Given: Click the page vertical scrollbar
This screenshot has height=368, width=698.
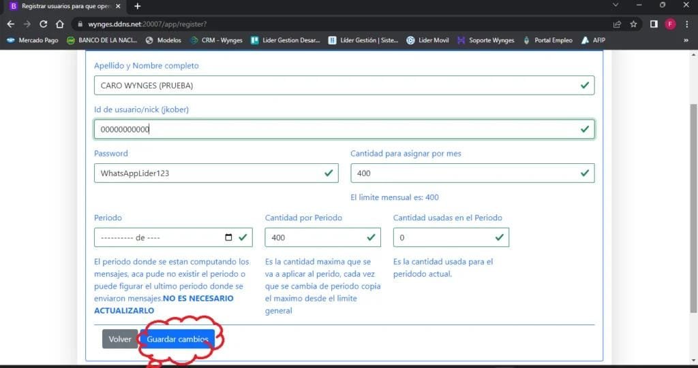Looking at the screenshot, I should point(693,204).
